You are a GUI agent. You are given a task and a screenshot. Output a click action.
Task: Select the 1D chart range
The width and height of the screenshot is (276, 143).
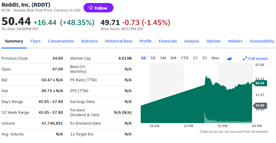point(143,58)
